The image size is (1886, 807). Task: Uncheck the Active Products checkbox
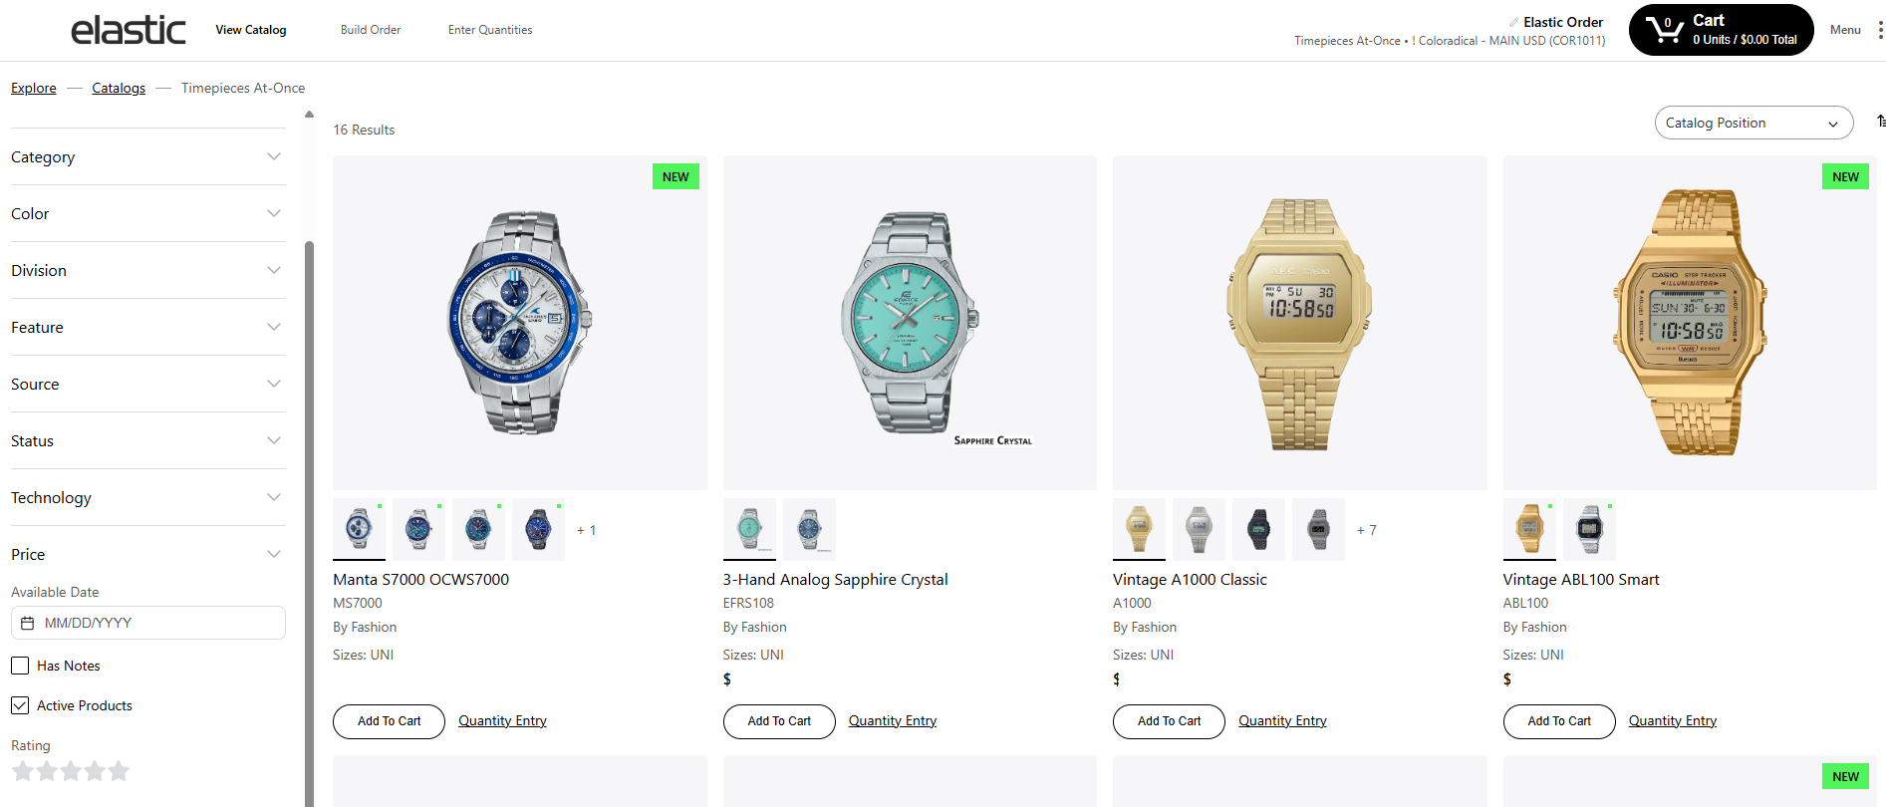click(x=20, y=705)
